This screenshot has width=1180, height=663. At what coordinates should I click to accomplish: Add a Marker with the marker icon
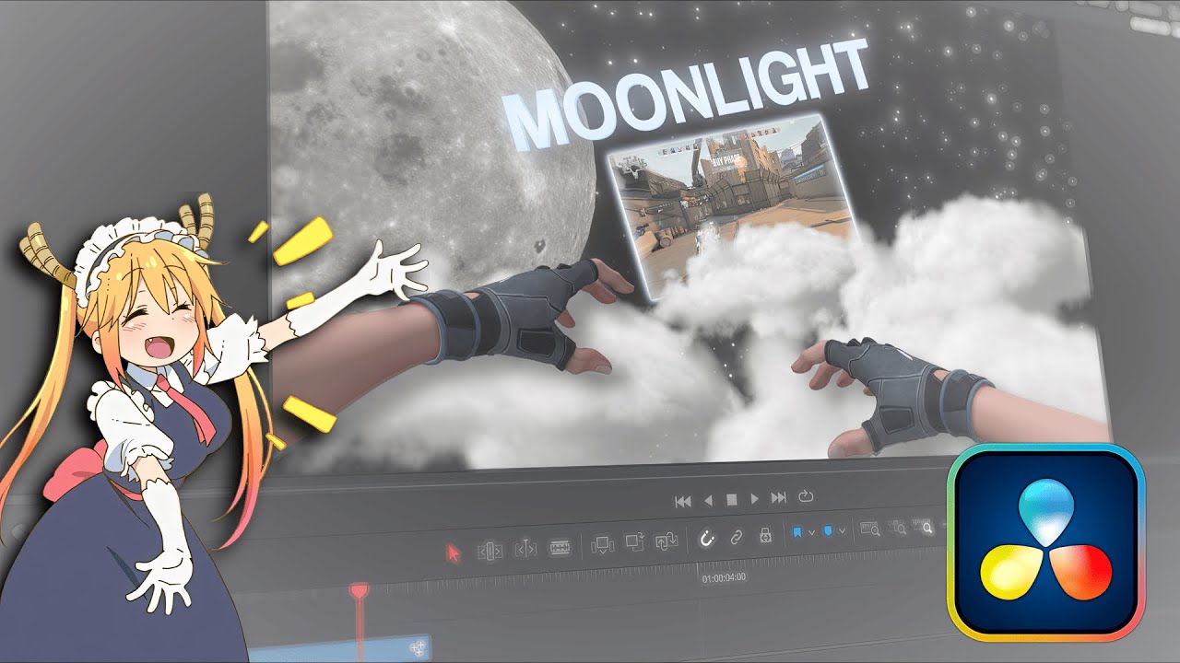[x=828, y=530]
